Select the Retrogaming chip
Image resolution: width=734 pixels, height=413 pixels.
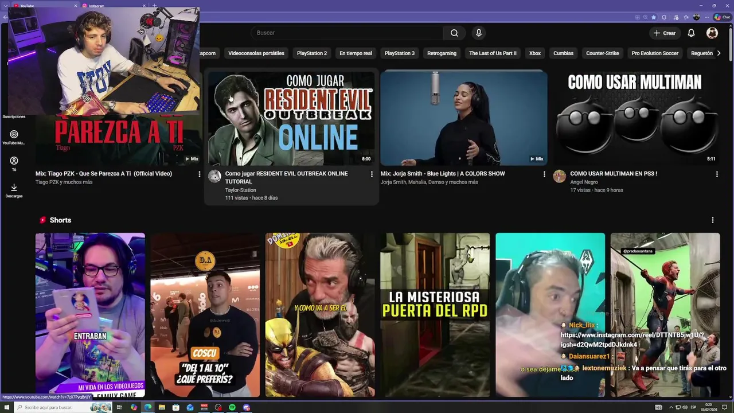[x=442, y=53]
